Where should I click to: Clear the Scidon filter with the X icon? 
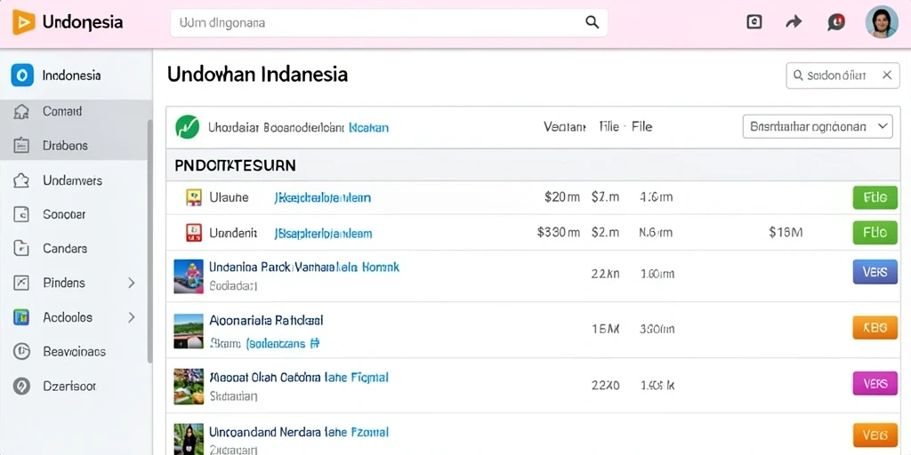pyautogui.click(x=887, y=75)
